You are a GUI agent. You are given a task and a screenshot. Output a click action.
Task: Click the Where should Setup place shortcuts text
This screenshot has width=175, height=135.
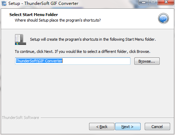58,20
